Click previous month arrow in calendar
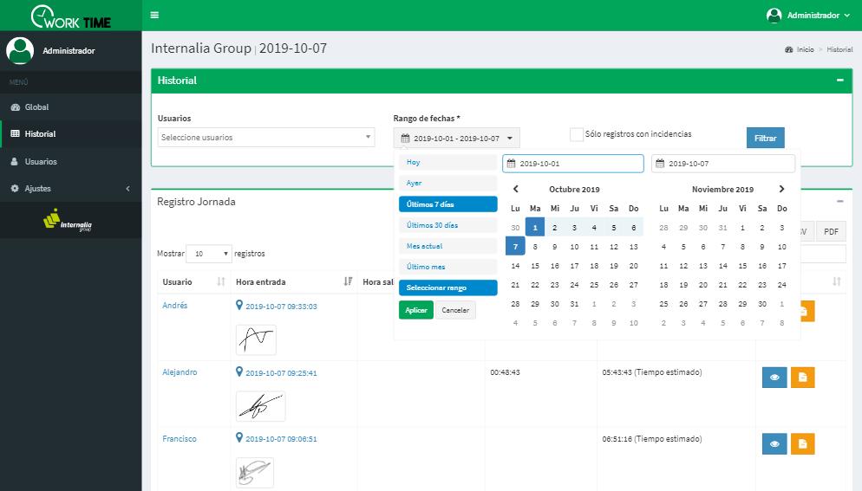 pyautogui.click(x=515, y=189)
